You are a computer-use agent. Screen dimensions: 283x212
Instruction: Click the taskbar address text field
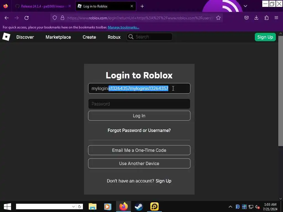coord(44,206)
